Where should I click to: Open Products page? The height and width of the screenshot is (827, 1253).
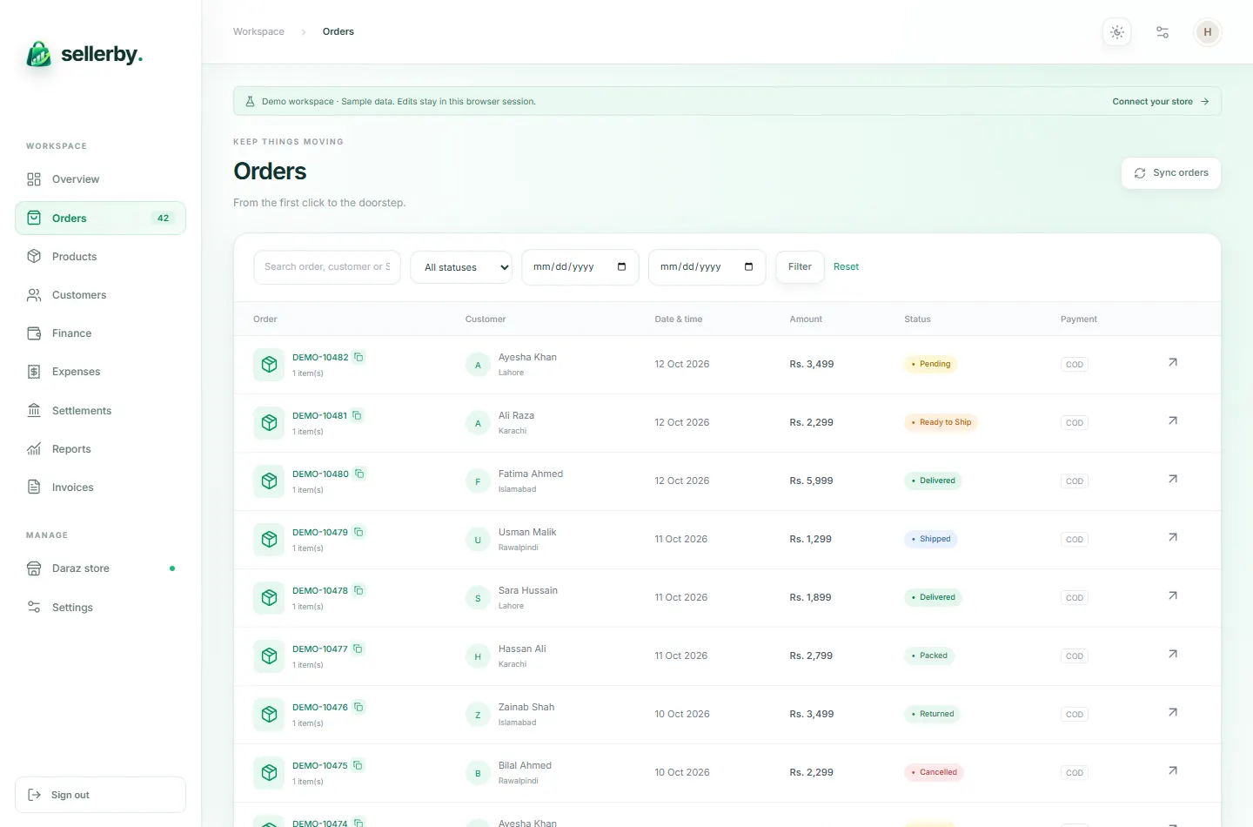coord(100,257)
